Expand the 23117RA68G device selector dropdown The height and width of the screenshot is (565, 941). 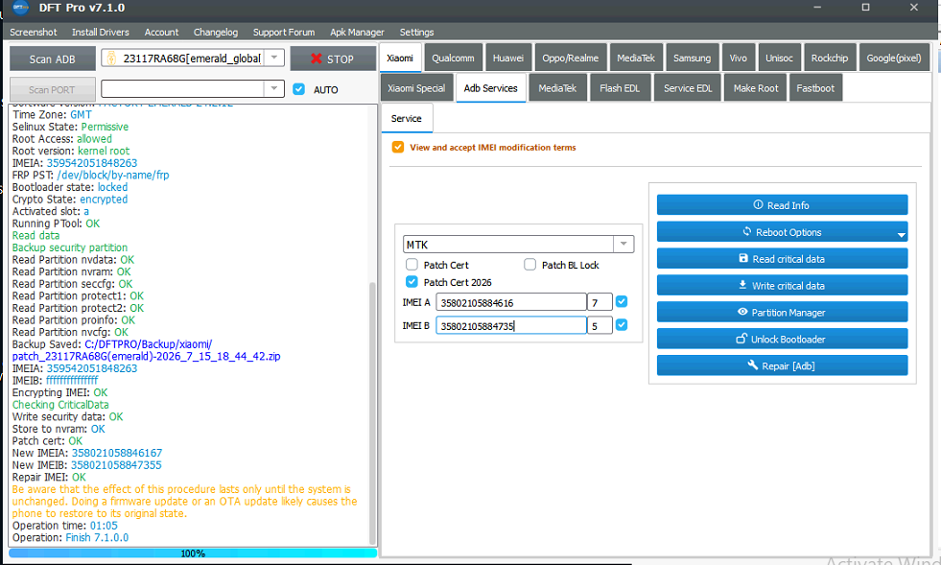coord(274,58)
